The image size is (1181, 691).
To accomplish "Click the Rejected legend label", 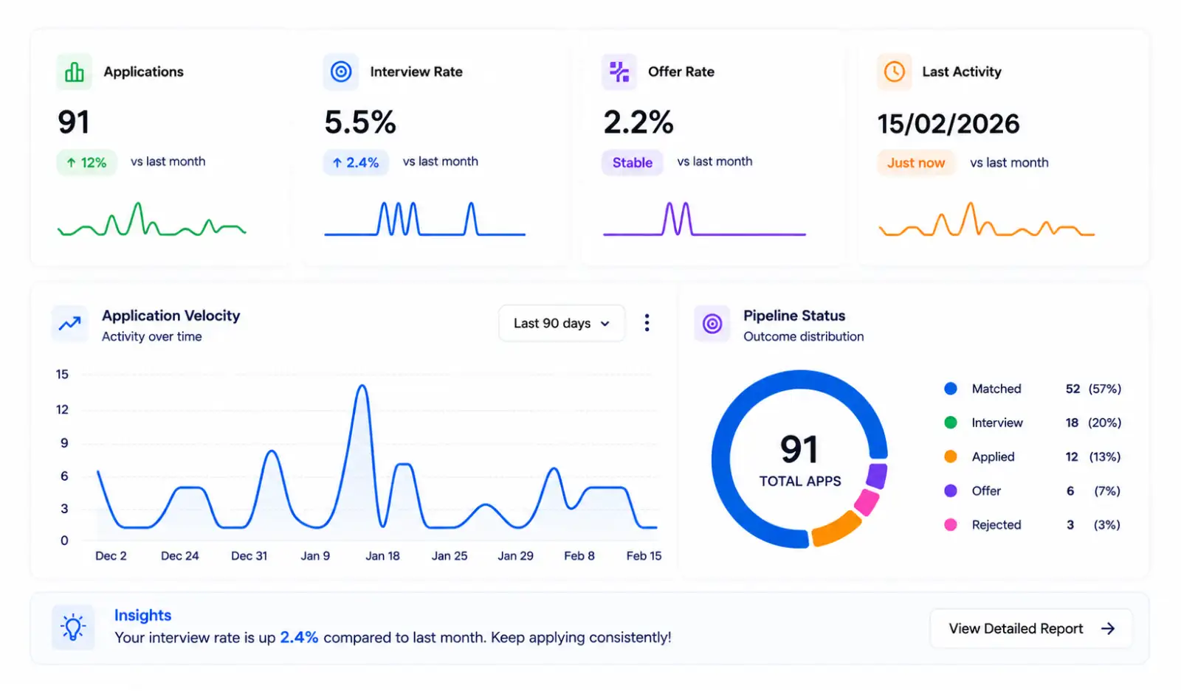I will (x=996, y=524).
